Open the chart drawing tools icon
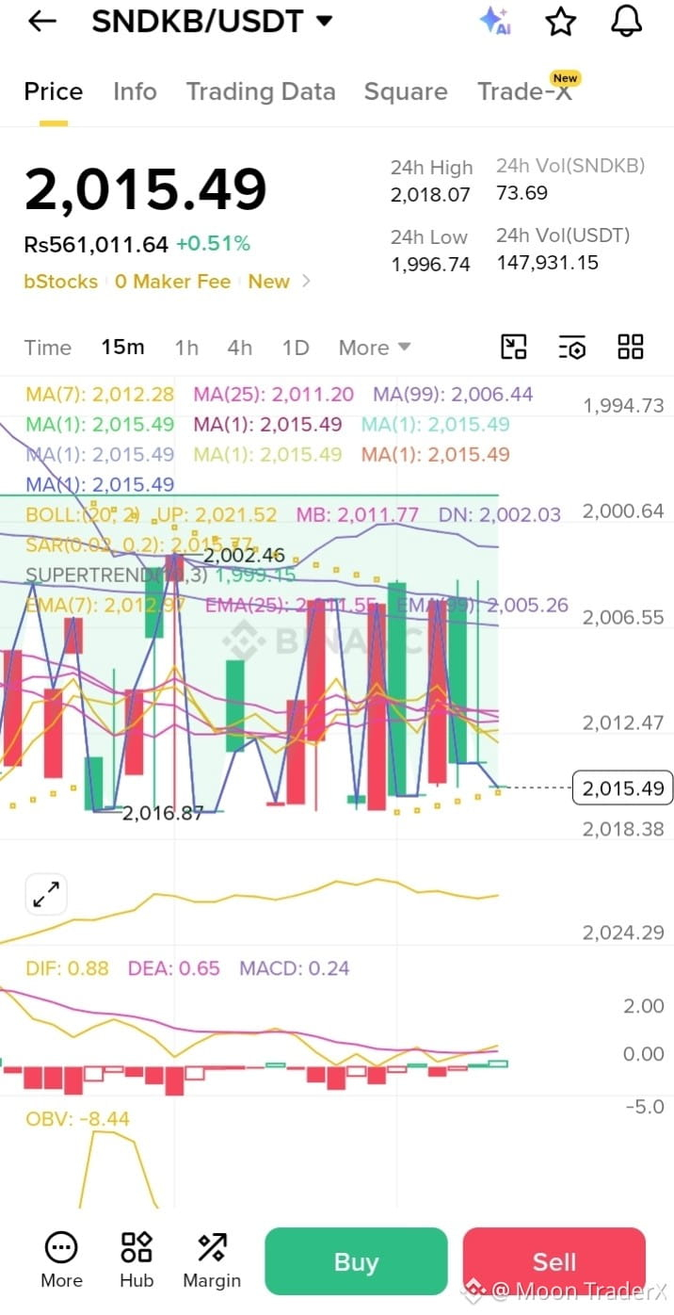Screen dimensions: 674x1315 point(513,347)
